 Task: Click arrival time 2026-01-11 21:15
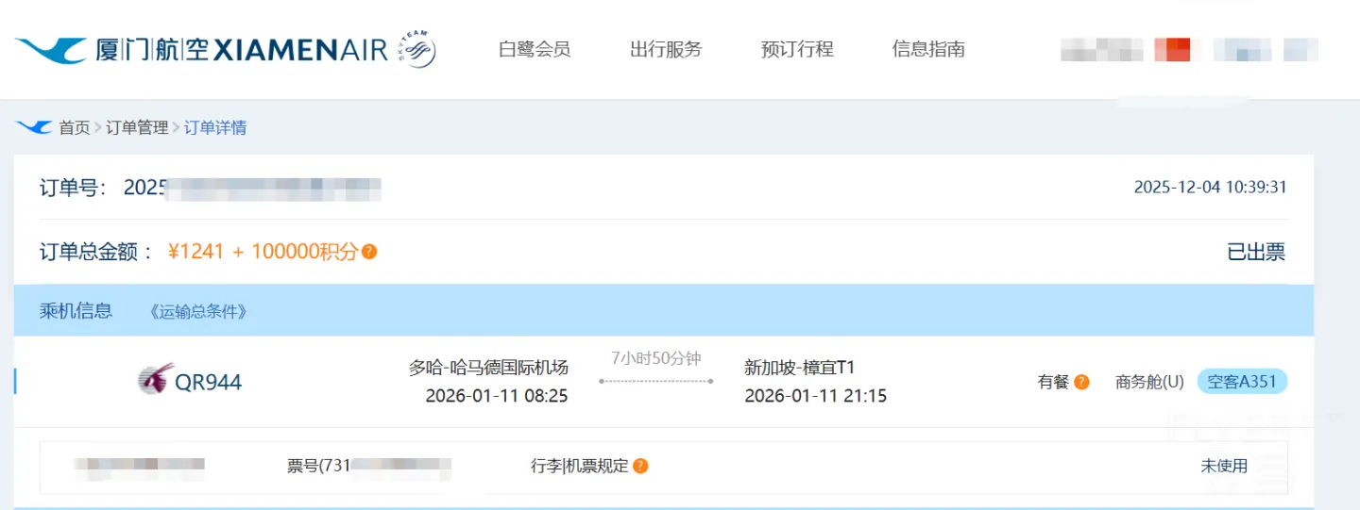click(816, 396)
